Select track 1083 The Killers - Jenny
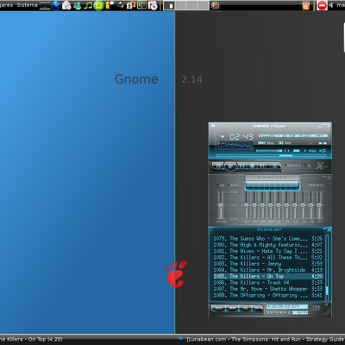345x345 pixels. tap(267, 264)
